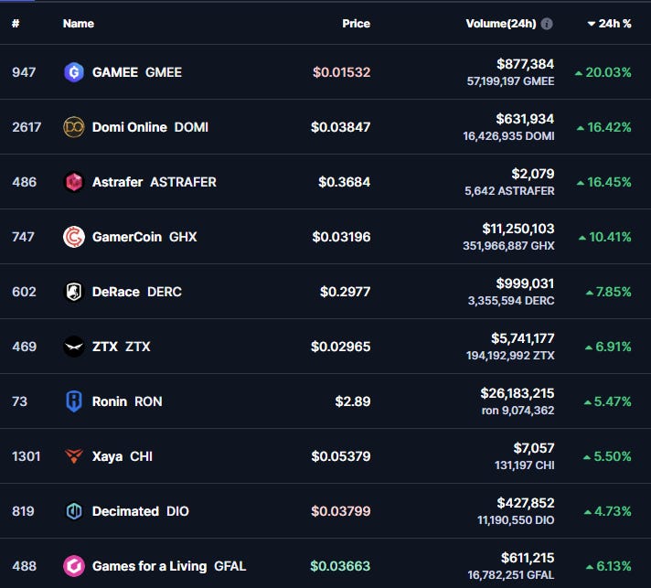Image resolution: width=651 pixels, height=588 pixels.
Task: Click the 10.41% gain for GamerCoin
Action: tap(605, 237)
